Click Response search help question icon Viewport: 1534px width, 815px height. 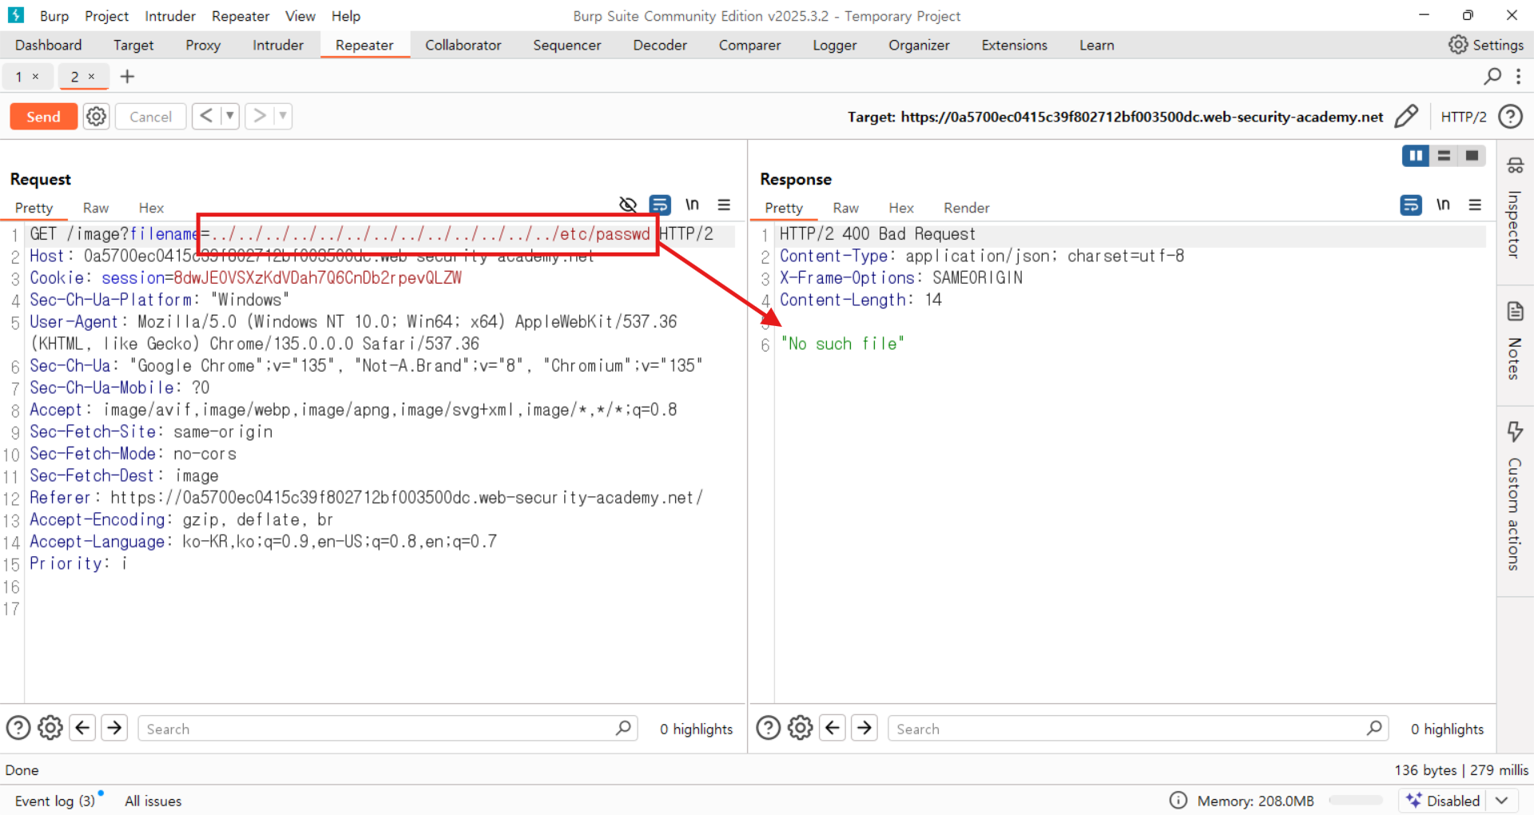tap(769, 728)
